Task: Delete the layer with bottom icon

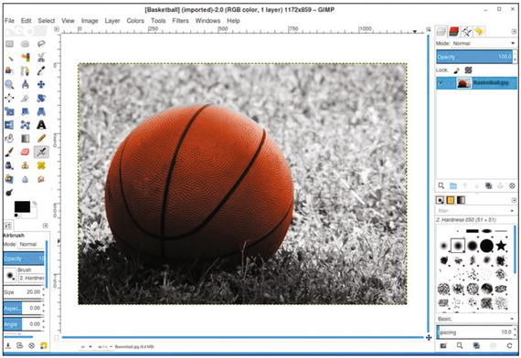Action: point(513,186)
